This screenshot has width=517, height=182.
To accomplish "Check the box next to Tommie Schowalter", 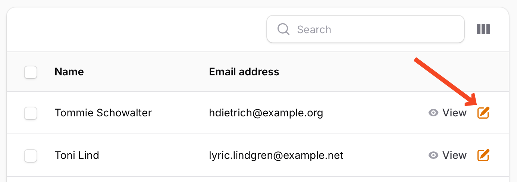I will [31, 113].
